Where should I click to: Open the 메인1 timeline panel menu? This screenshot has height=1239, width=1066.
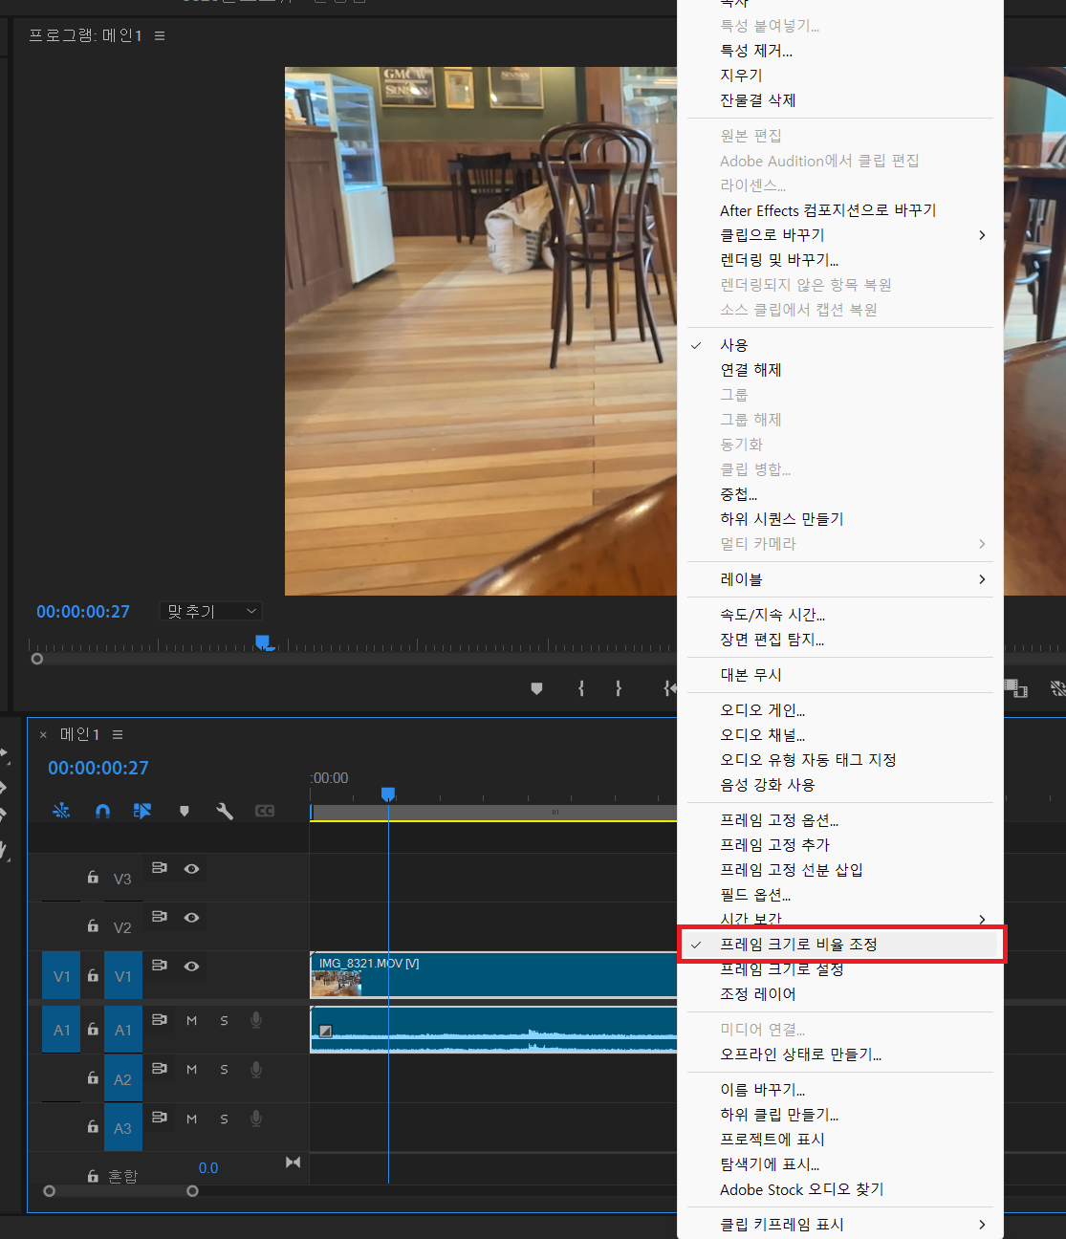pos(117,733)
